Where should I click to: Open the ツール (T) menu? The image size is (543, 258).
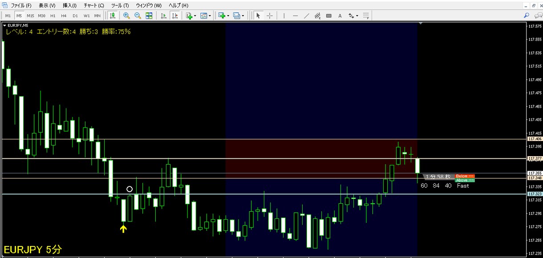tap(120, 5)
